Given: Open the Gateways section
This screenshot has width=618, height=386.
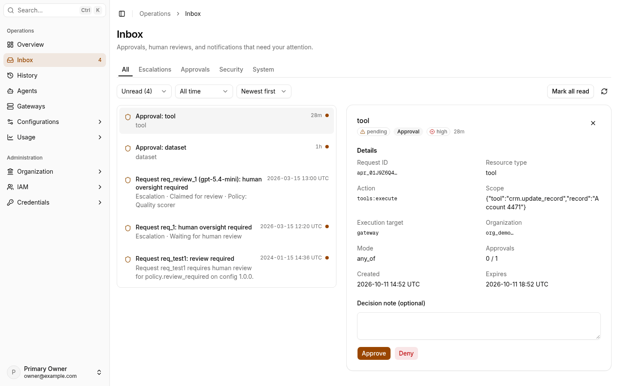Looking at the screenshot, I should [x=55, y=106].
